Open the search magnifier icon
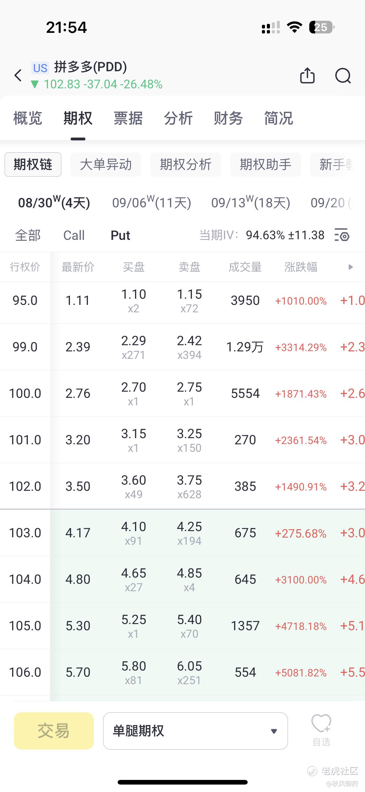Screen dimensions: 365x792 click(343, 76)
